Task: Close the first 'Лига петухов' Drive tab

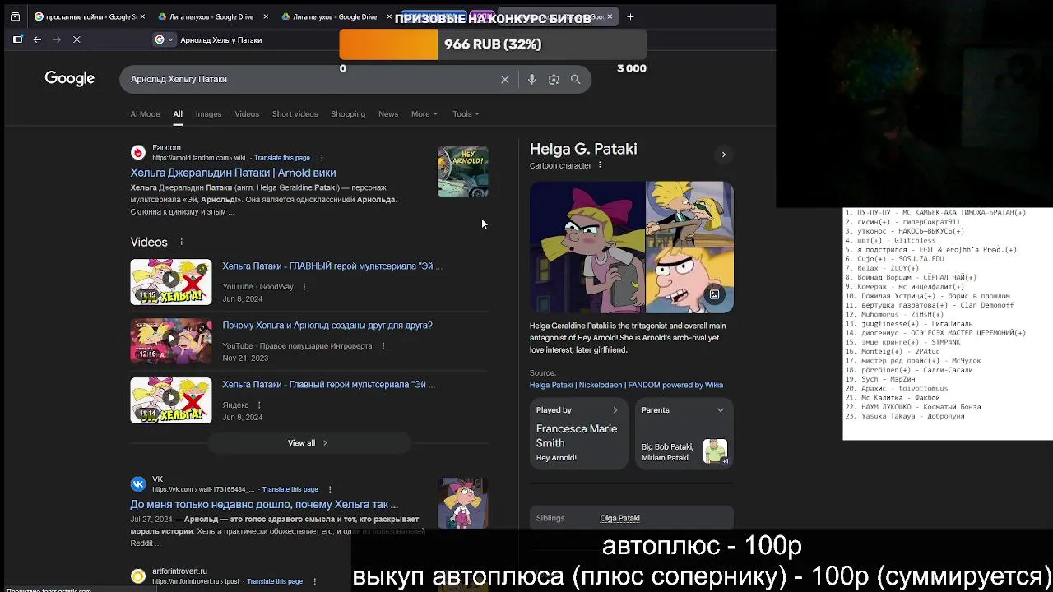Action: coord(266,16)
